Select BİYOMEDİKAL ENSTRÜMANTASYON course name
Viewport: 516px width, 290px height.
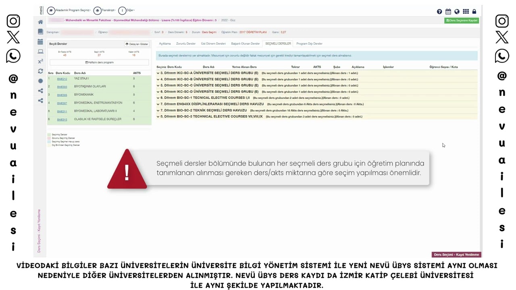[98, 103]
